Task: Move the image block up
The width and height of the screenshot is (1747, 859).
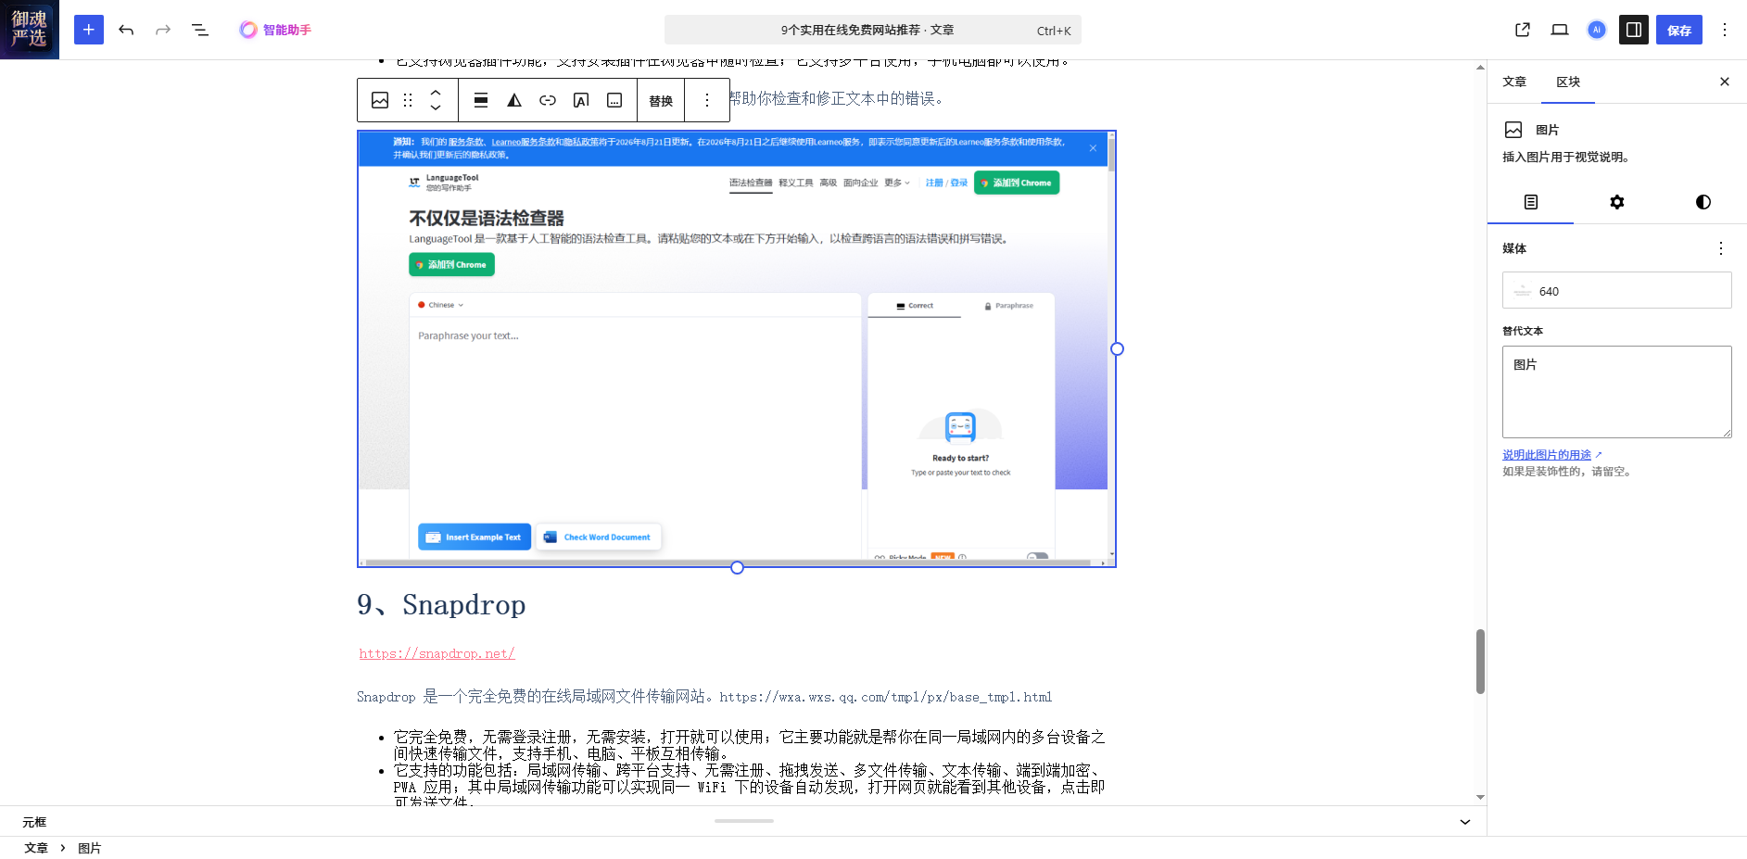Action: click(x=436, y=93)
